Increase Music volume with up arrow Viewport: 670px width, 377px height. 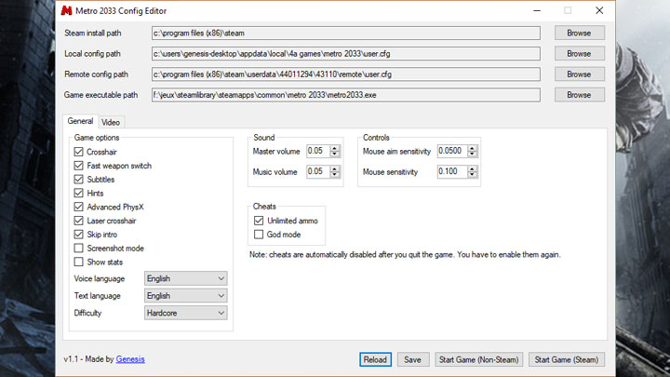335,168
